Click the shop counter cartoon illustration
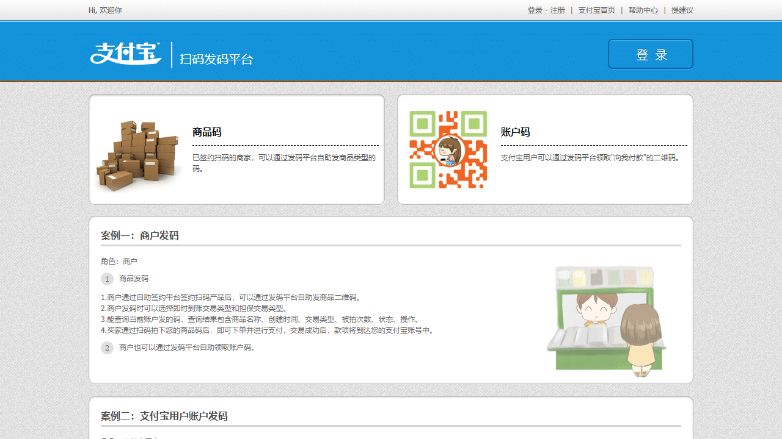 tap(606, 321)
